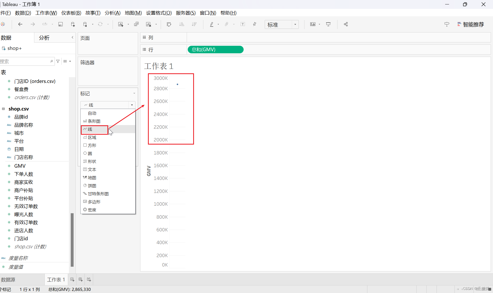Select the 日期 date field
The image size is (493, 293).
[x=19, y=149]
